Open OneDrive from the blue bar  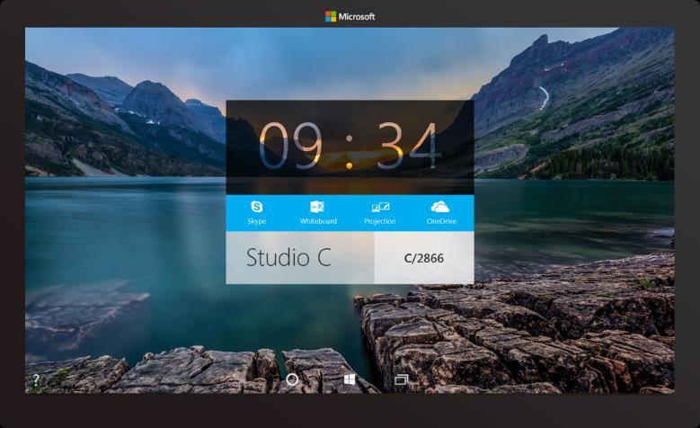coord(441,213)
